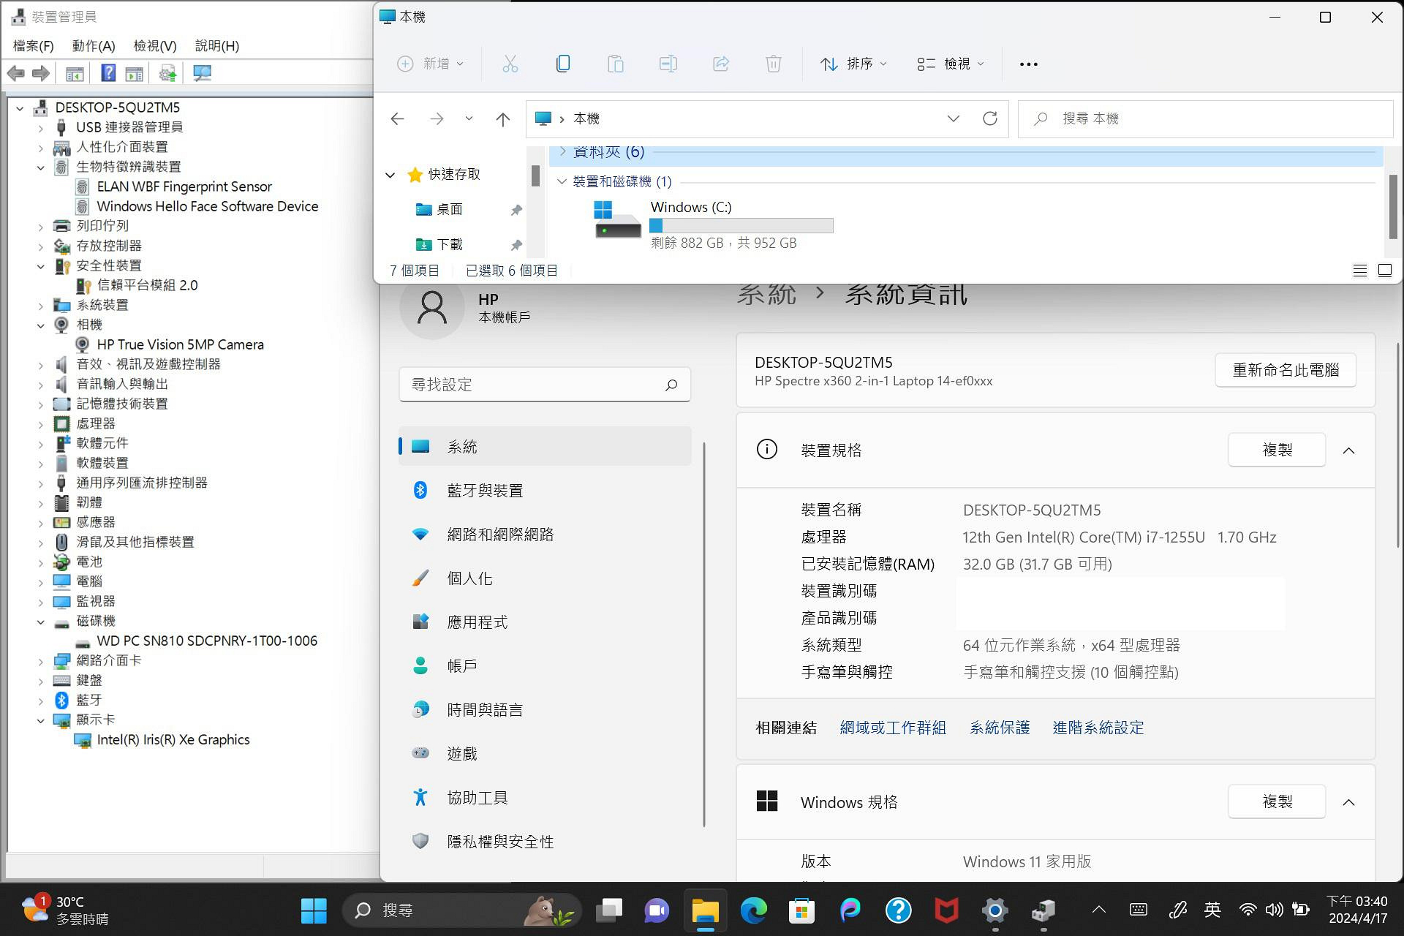Viewport: 1404px width, 936px height.
Task: Expand USB 連接器管理員 node
Action: pos(41,128)
